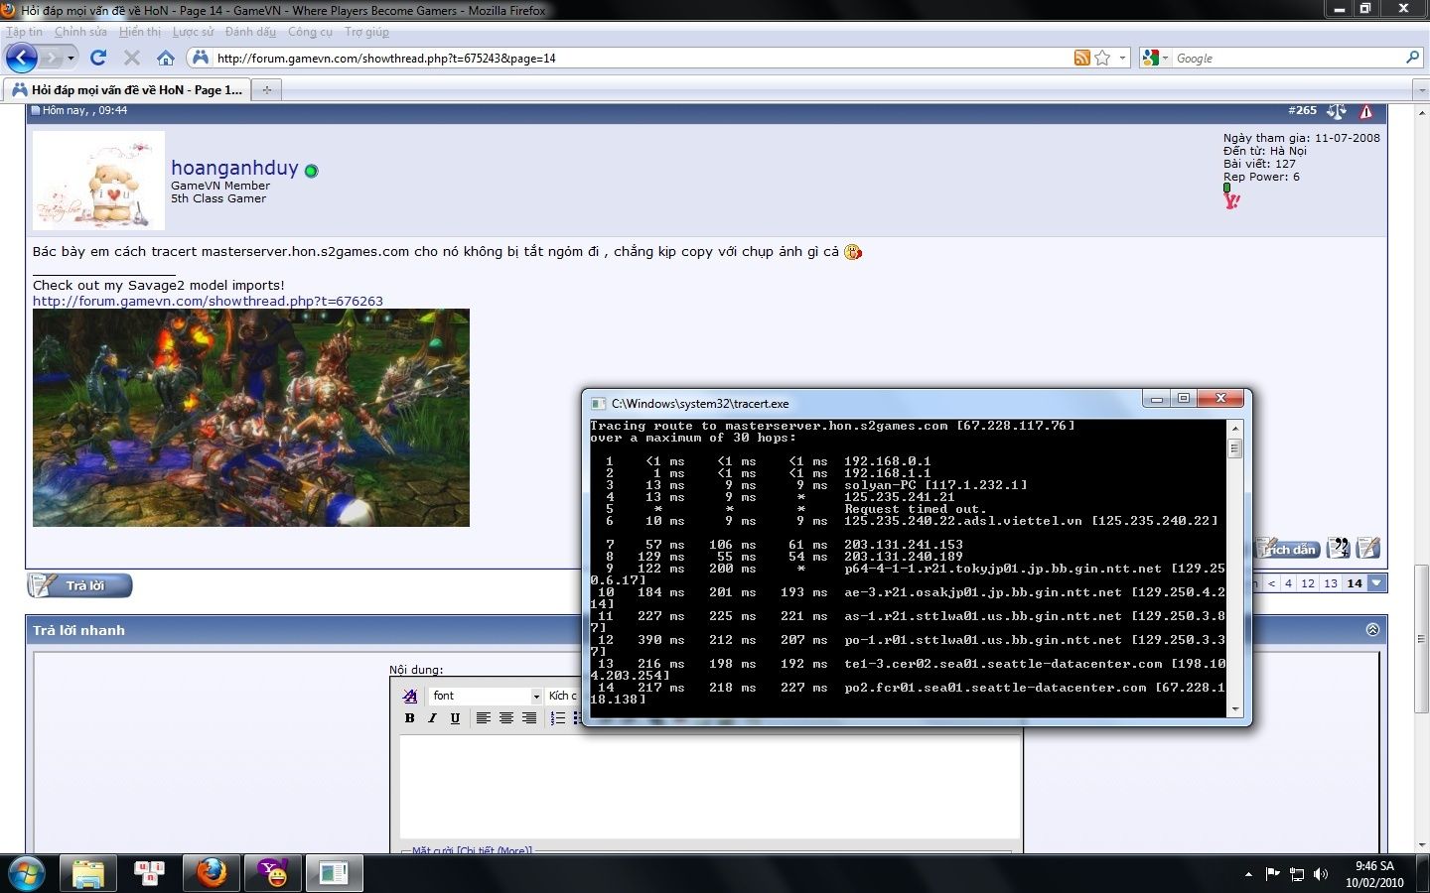Screen dimensions: 1430x893
Task: Click the Trích dẫn quote button
Action: point(1288,548)
